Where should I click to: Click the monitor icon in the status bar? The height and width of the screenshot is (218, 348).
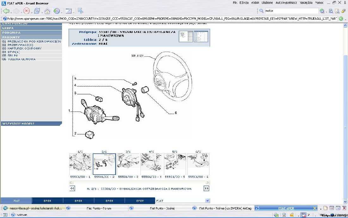[x=284, y=215]
